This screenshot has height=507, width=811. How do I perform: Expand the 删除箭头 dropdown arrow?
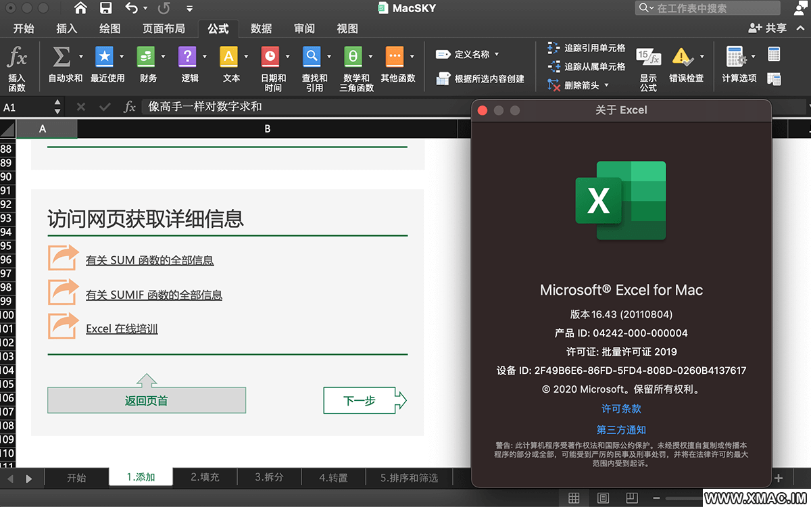click(x=606, y=85)
